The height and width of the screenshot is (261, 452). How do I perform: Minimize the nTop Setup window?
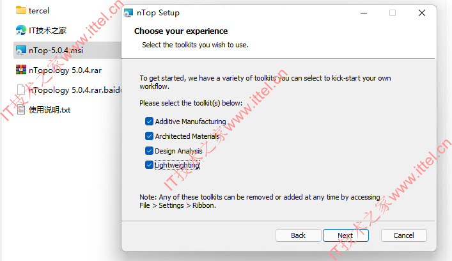click(364, 13)
